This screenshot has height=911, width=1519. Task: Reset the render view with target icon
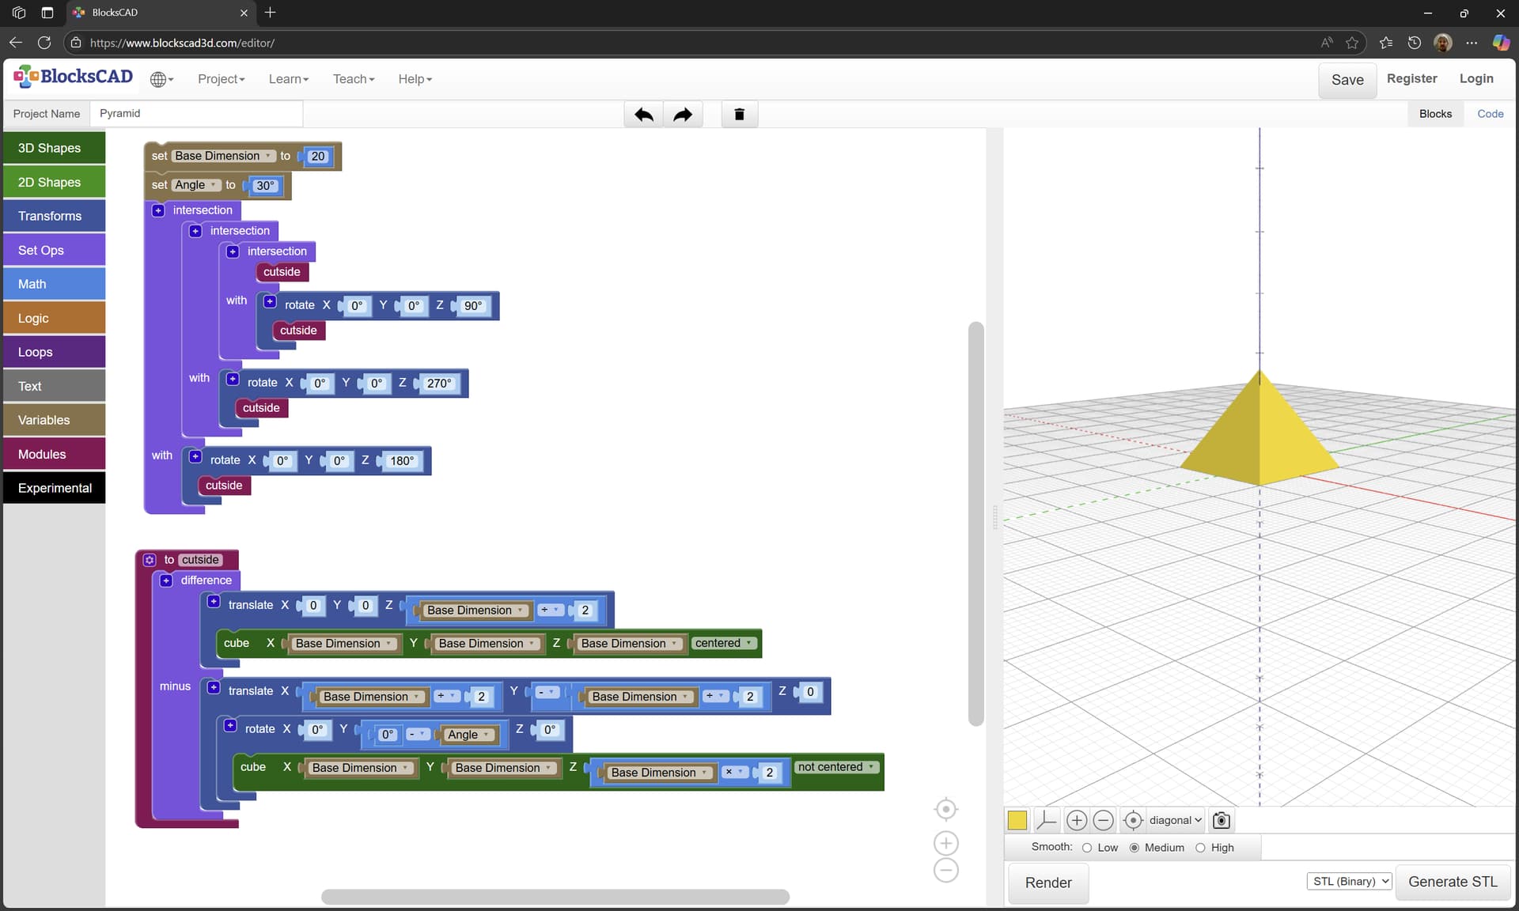[1133, 820]
